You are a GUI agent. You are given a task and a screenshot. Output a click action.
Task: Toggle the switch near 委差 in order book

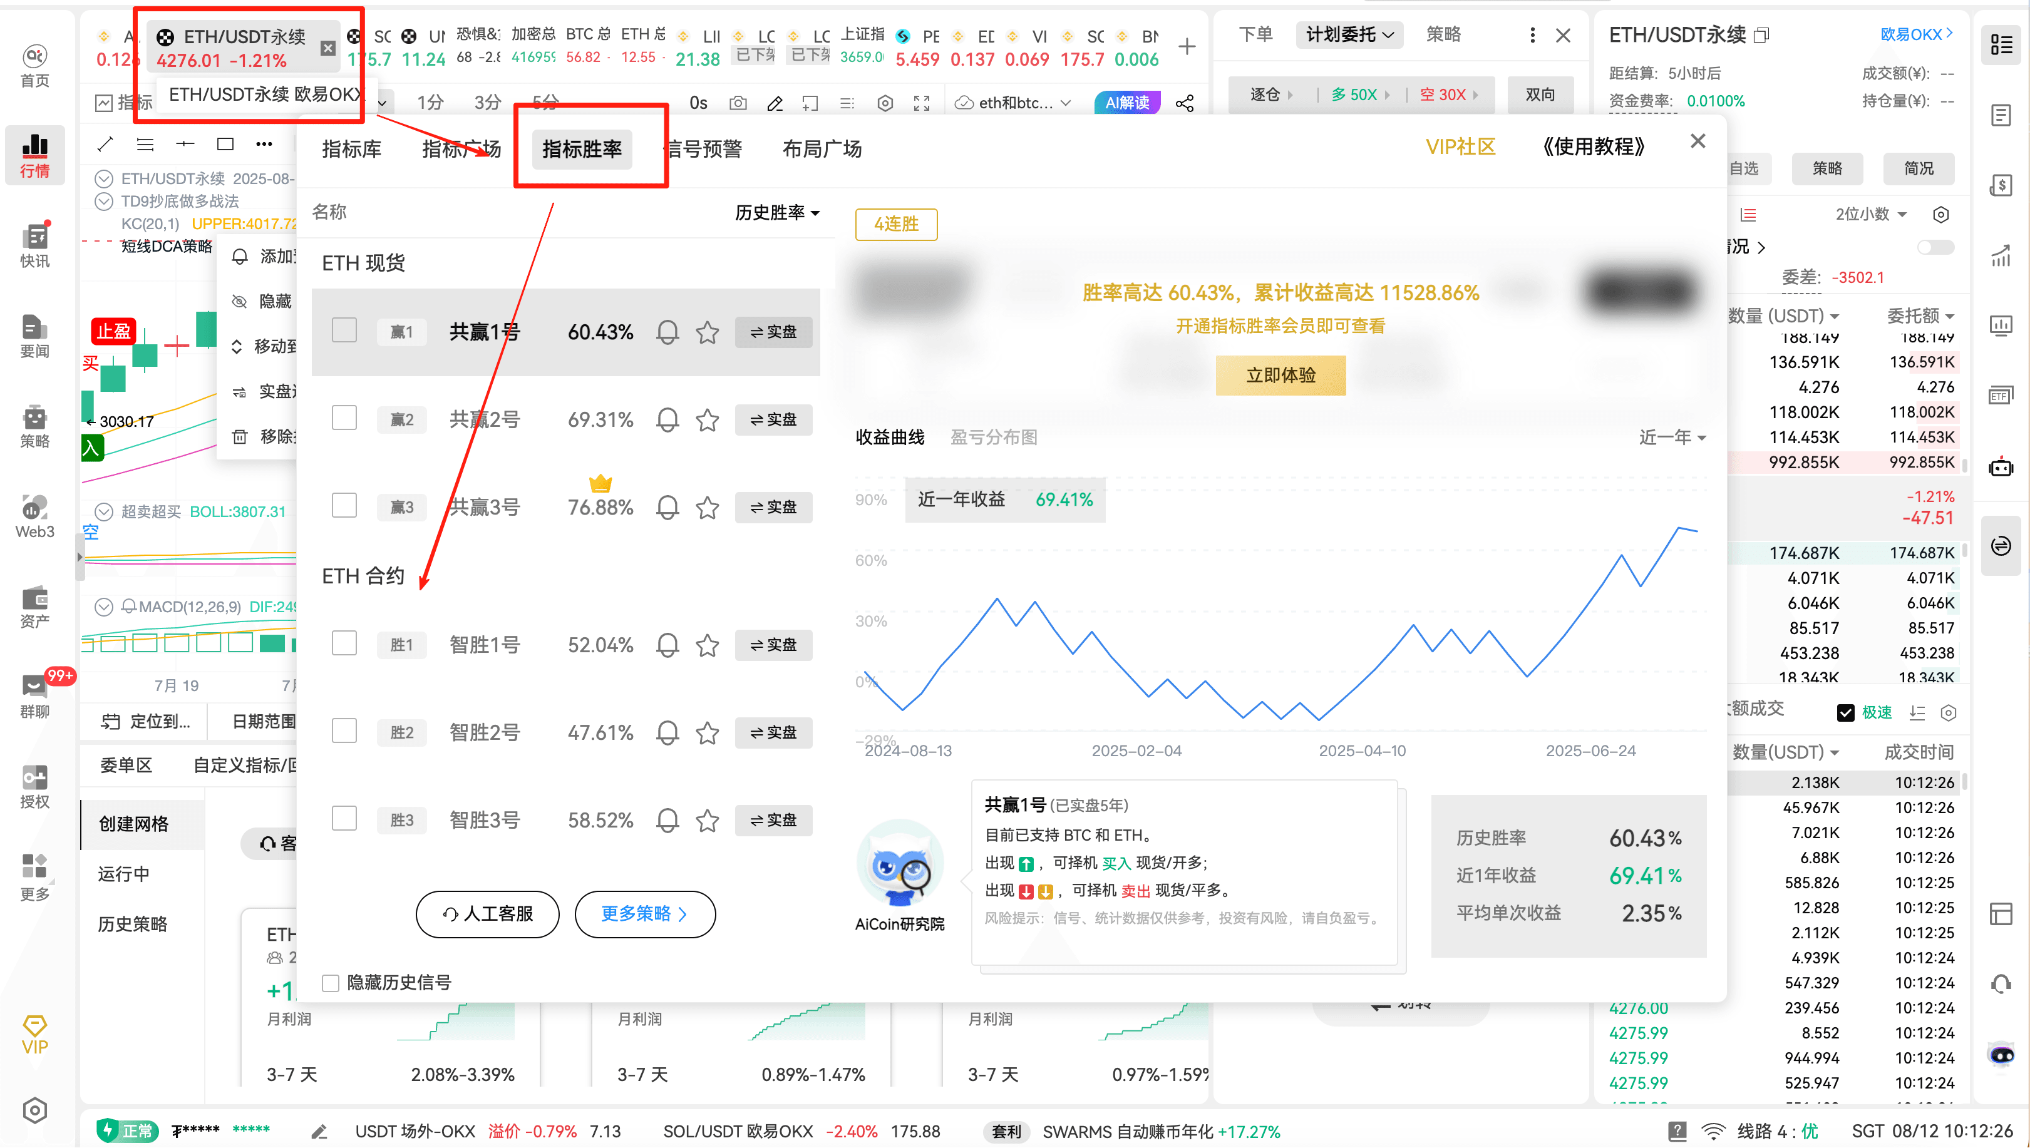(1935, 248)
